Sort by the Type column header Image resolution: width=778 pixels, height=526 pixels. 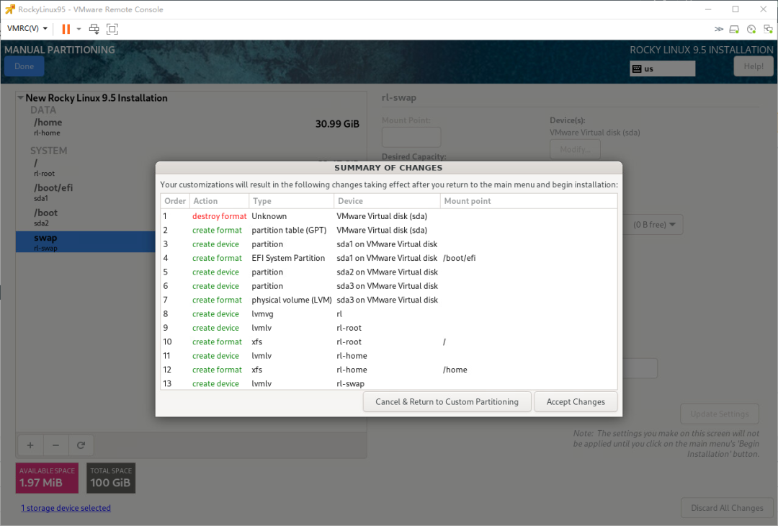click(x=291, y=201)
